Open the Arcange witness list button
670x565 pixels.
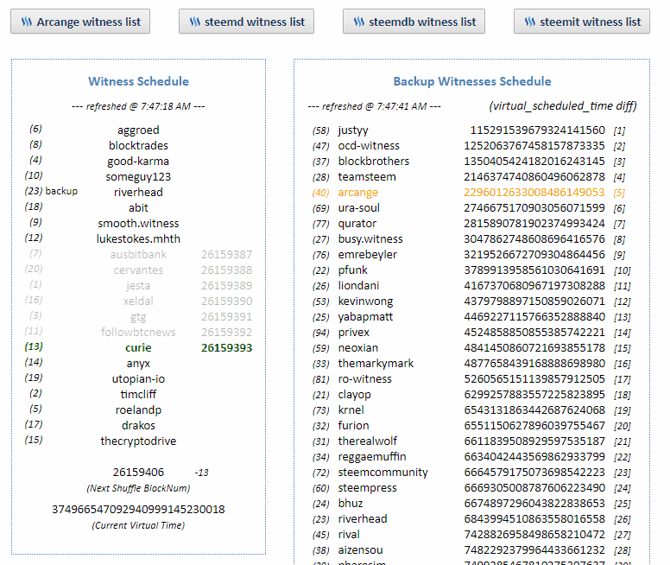click(x=80, y=22)
